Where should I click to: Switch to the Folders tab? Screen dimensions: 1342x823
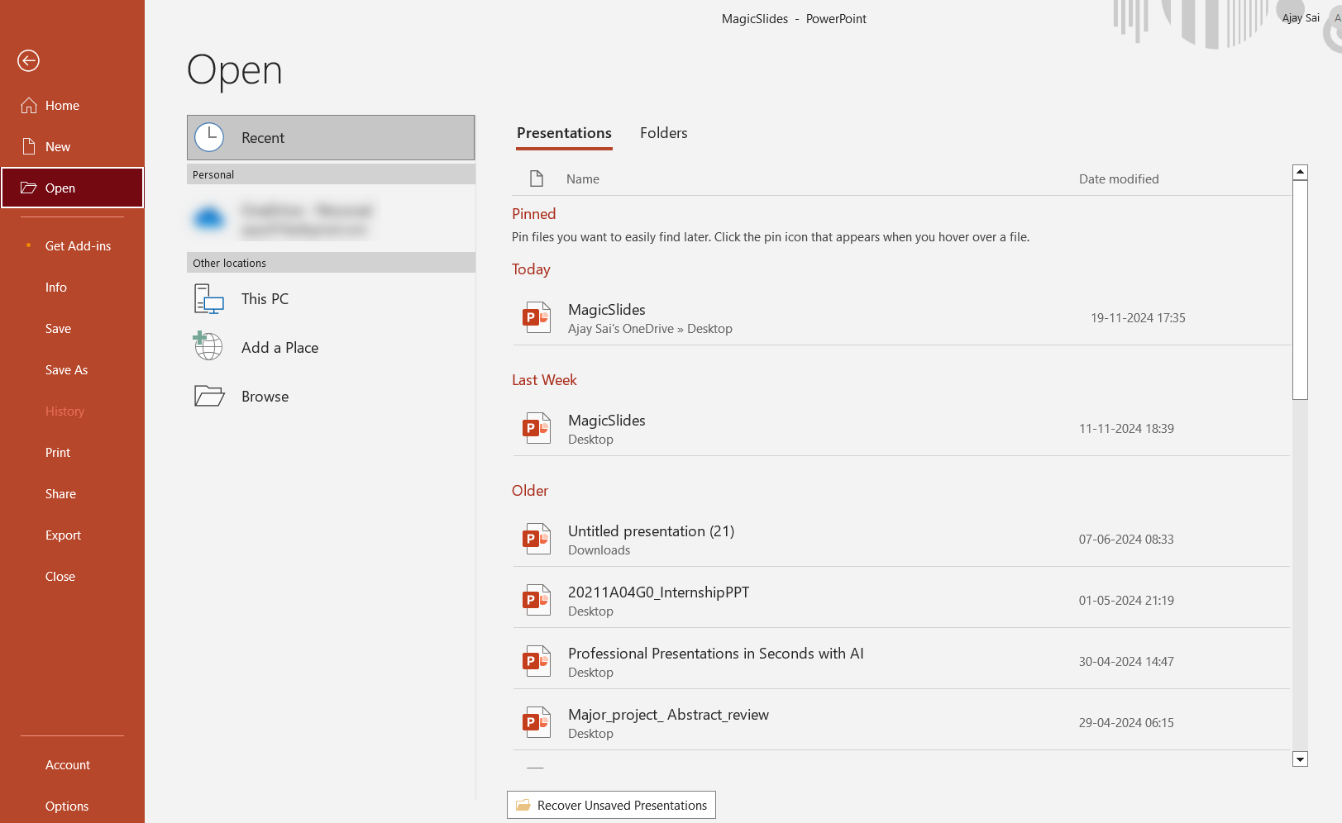[663, 133]
